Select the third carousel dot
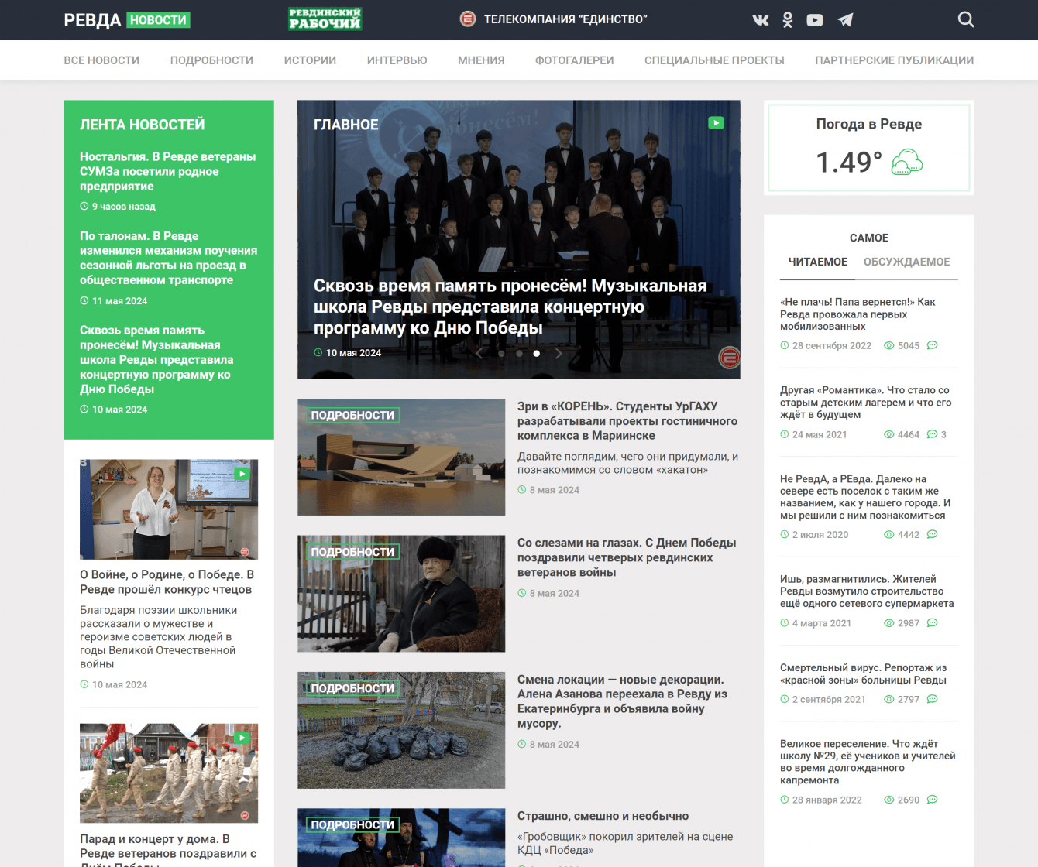Image resolution: width=1038 pixels, height=867 pixels. pos(537,354)
